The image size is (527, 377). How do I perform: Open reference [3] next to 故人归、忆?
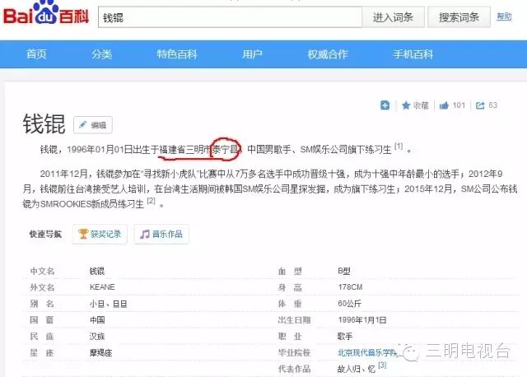382,365
